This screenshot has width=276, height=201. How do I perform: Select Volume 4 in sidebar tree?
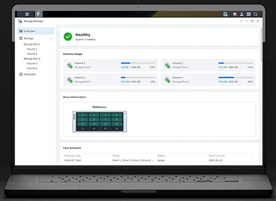tap(32, 68)
